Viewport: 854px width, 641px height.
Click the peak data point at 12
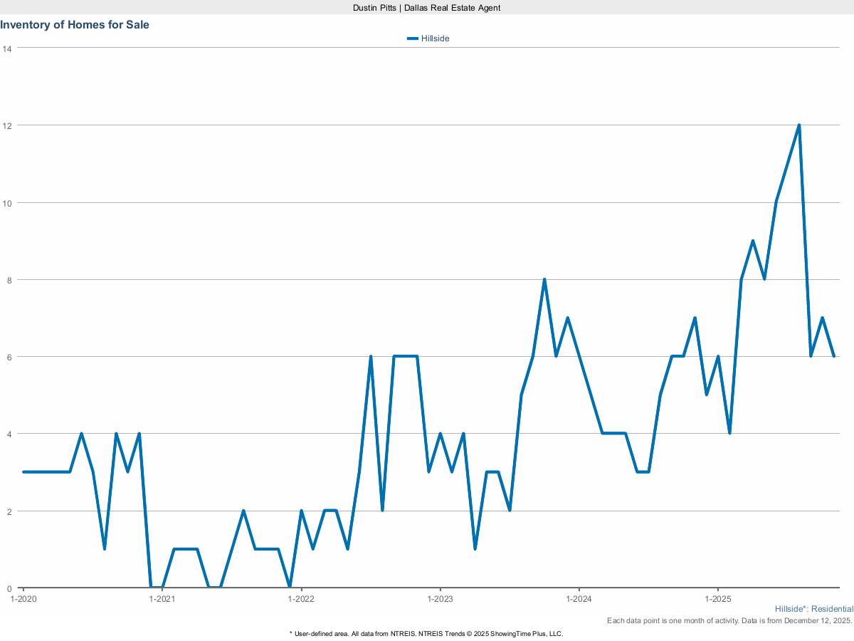pyautogui.click(x=799, y=125)
